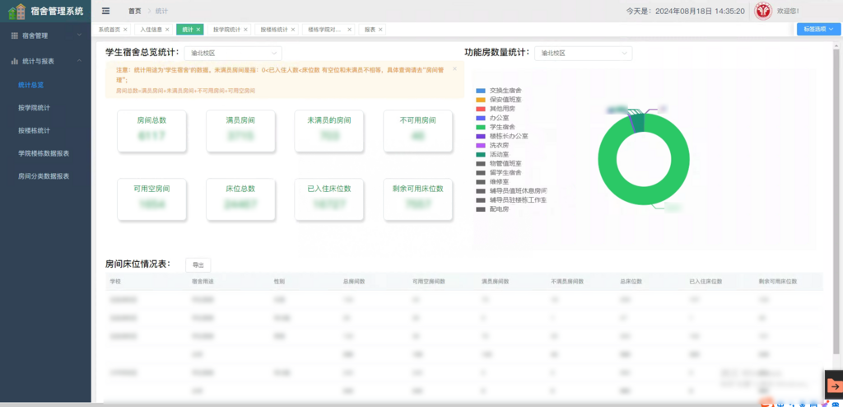Open the user avatar in the header
The width and height of the screenshot is (843, 407).
click(x=763, y=11)
